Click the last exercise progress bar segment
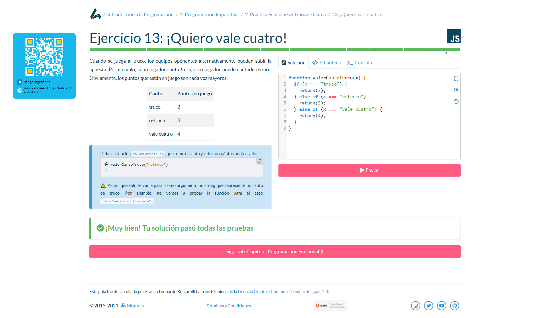The width and height of the screenshot is (550, 318). (446, 50)
